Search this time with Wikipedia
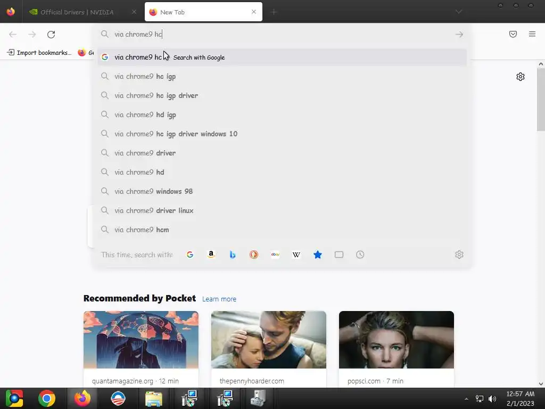This screenshot has height=409, width=545. (296, 255)
